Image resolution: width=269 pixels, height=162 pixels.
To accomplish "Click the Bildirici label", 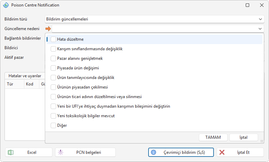I will 11,48.
